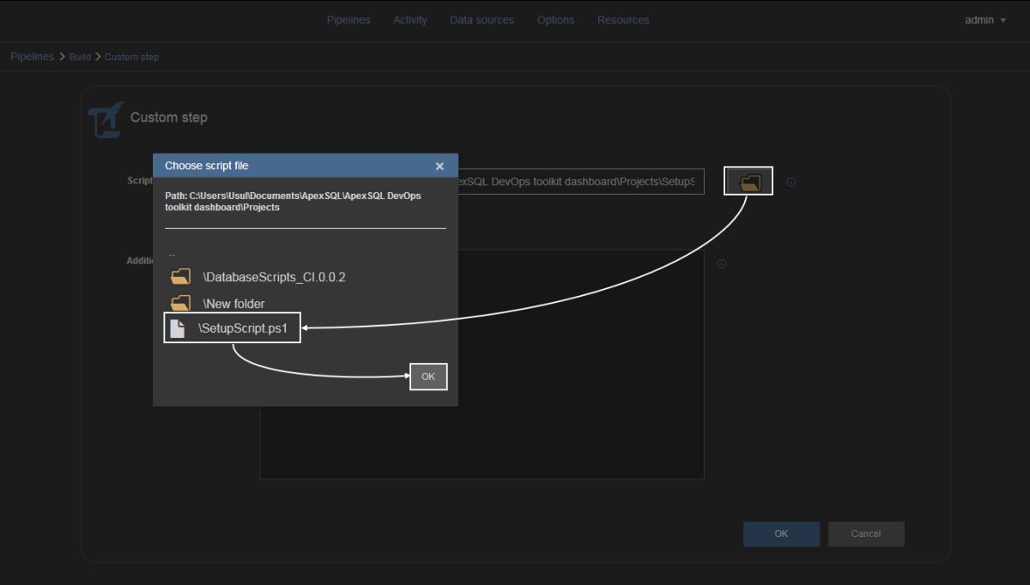Confirm file choice with dialog OK button

[x=428, y=377]
